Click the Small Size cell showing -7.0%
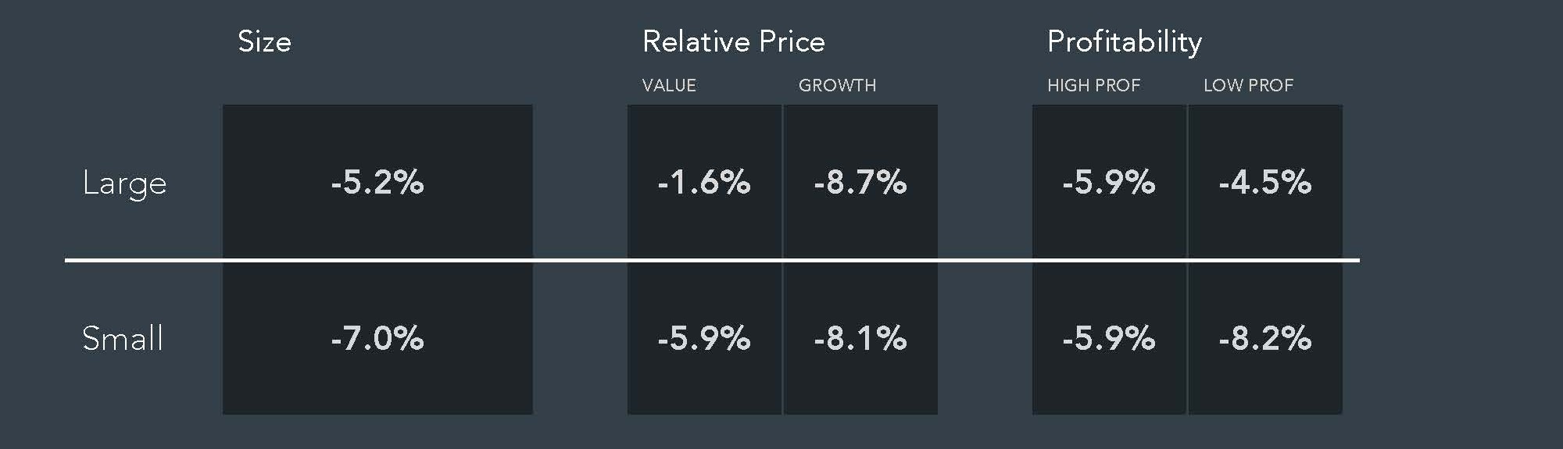The height and width of the screenshot is (449, 1563). [x=377, y=338]
